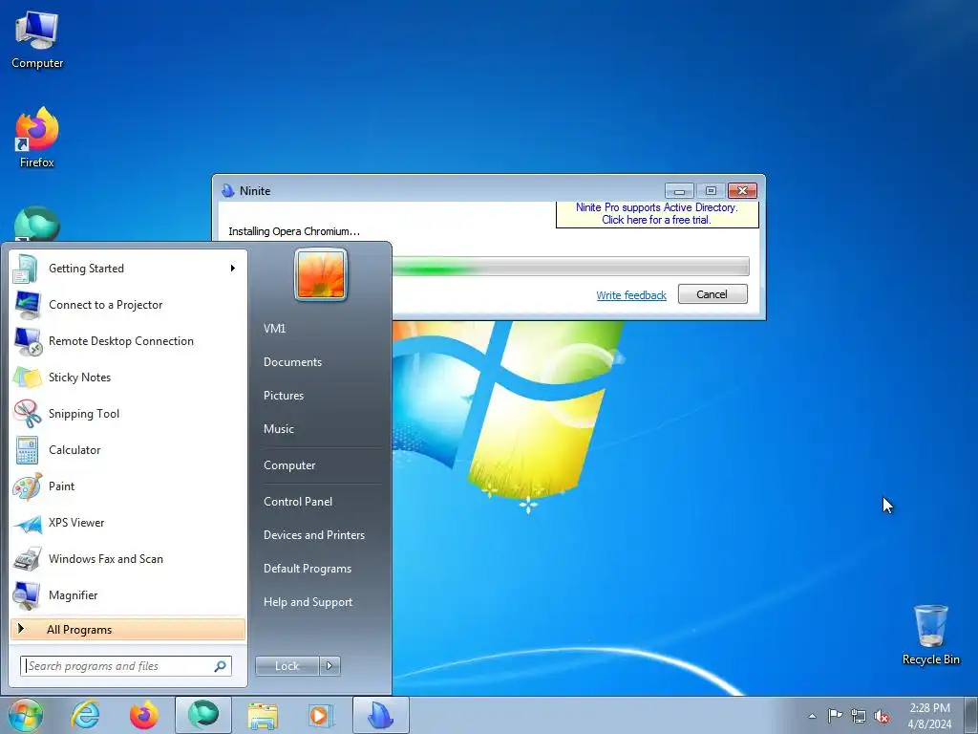978x734 pixels.
Task: Open Computer desktop icon
Action: [37, 40]
